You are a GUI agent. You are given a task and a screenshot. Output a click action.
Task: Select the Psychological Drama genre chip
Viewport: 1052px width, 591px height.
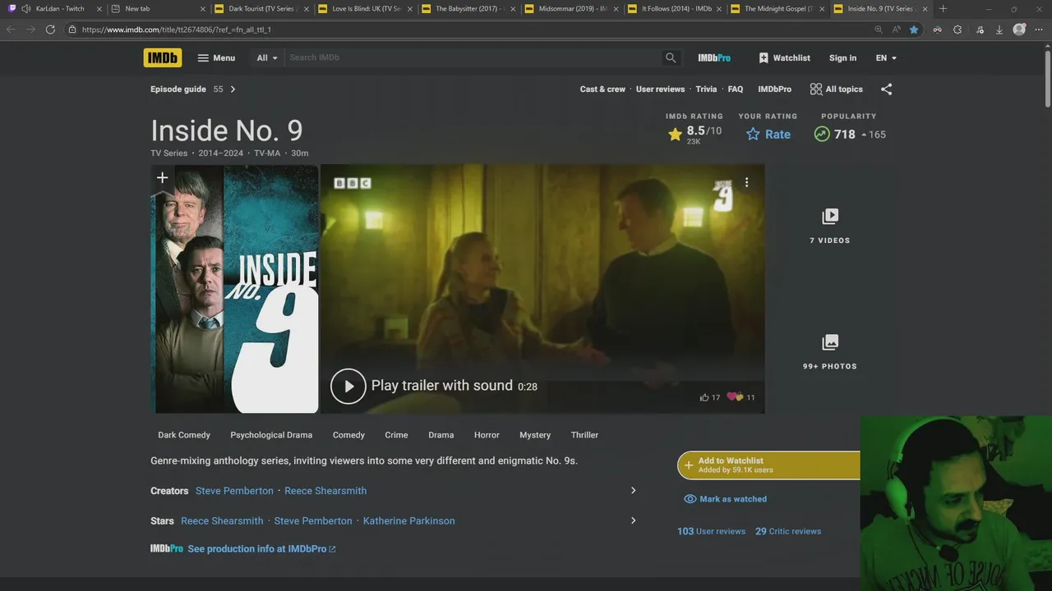point(271,435)
